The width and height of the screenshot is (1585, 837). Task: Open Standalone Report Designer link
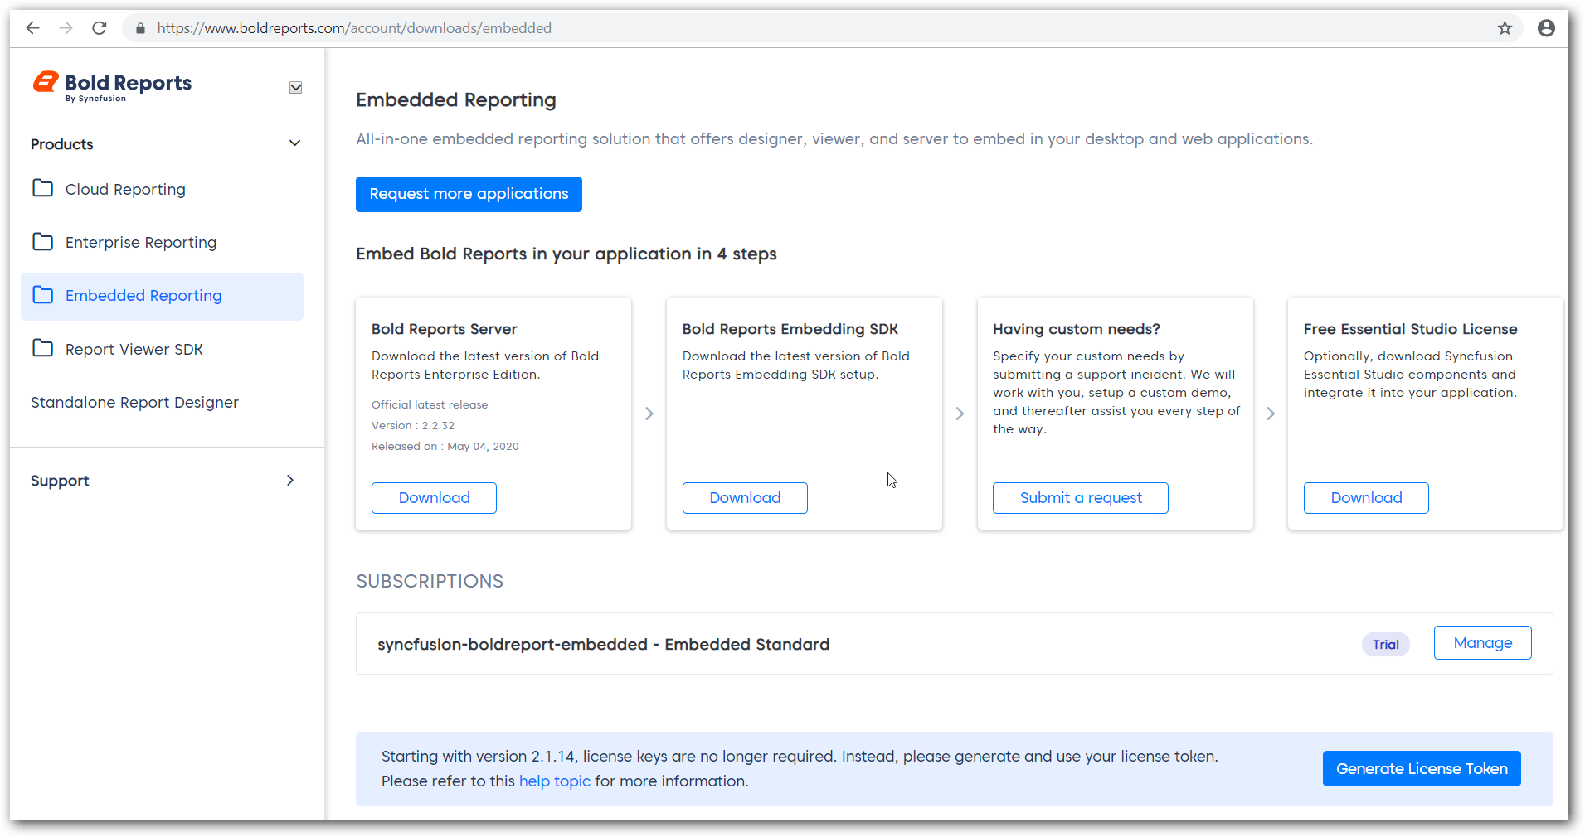pyautogui.click(x=134, y=403)
